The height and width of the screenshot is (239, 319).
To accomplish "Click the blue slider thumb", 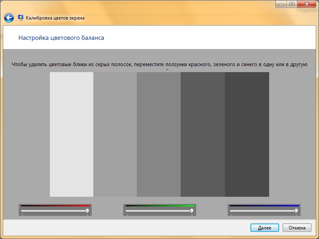I will (x=296, y=210).
